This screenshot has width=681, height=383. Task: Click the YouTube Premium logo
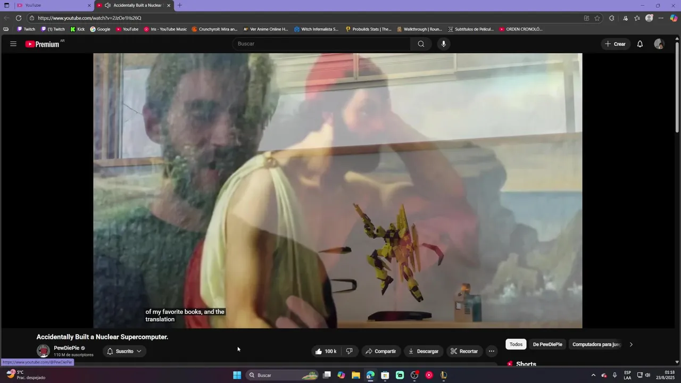(42, 44)
